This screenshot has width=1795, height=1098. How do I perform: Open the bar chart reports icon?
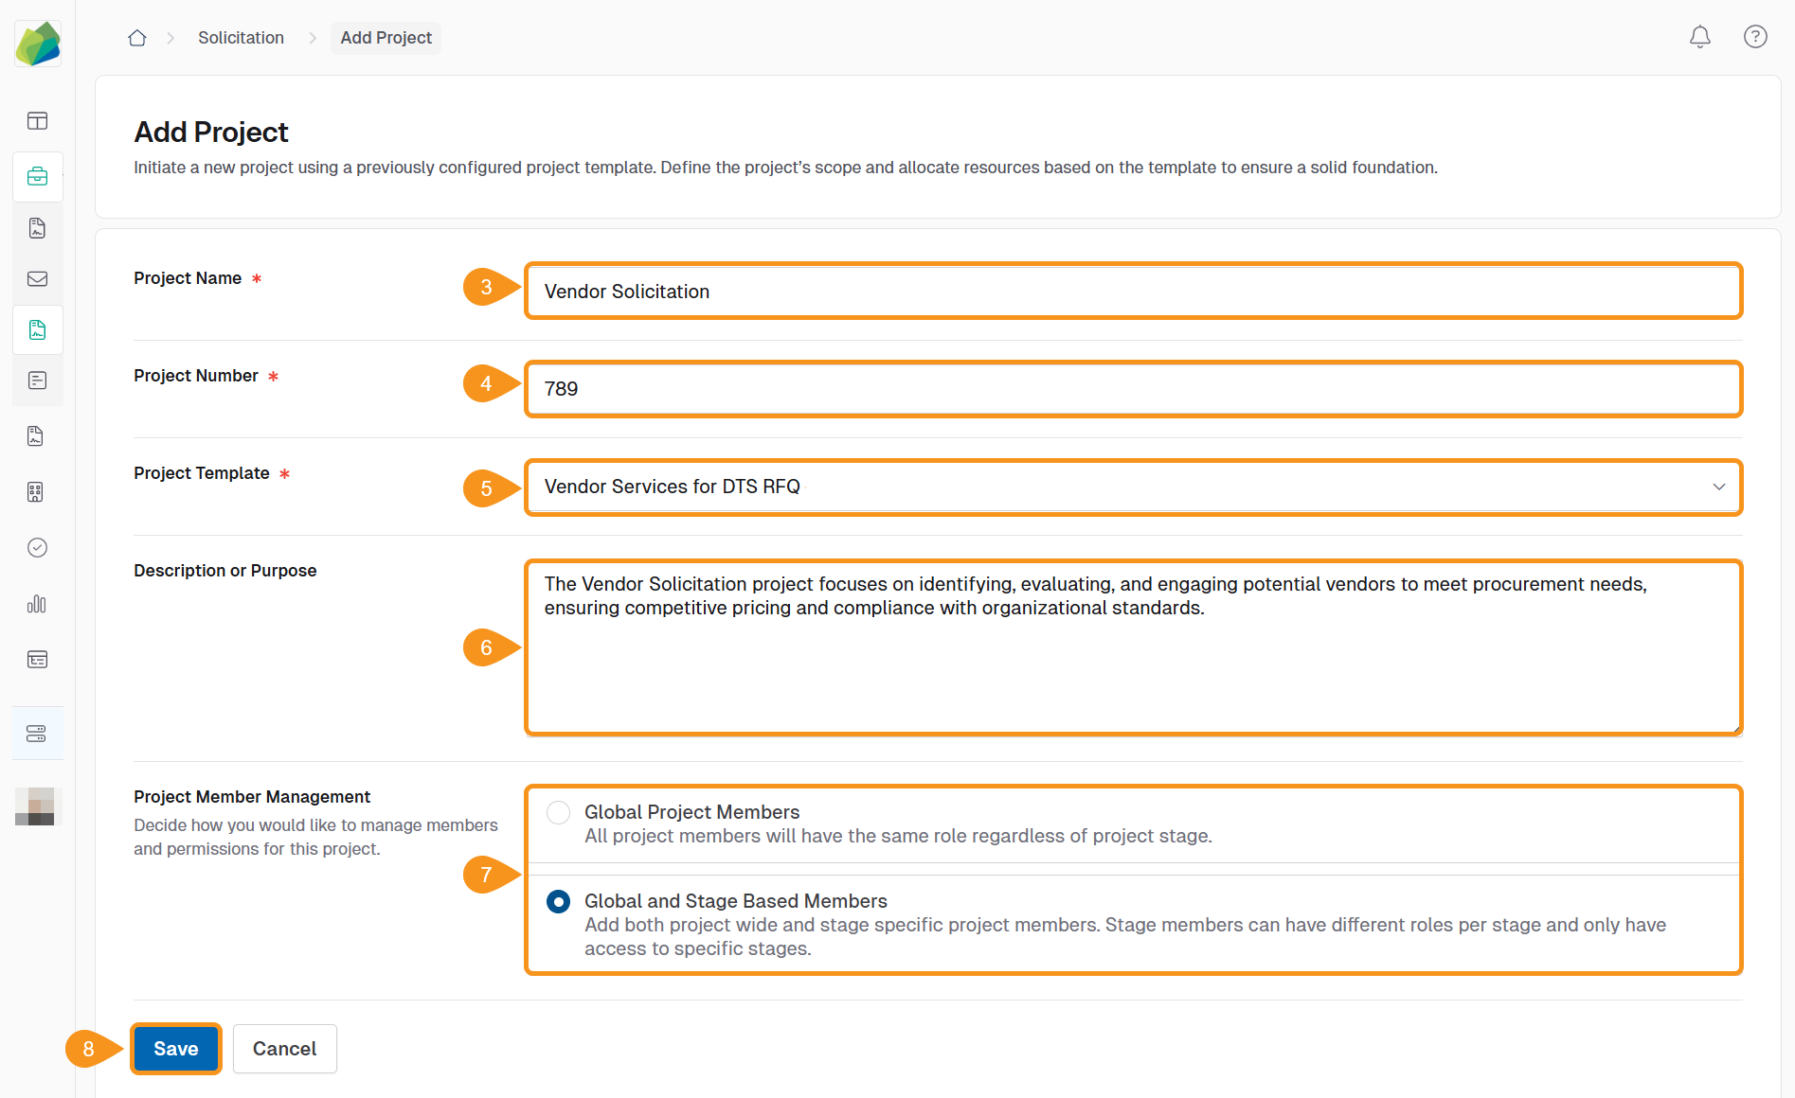pos(37,604)
